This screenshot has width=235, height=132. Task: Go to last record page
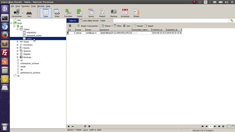coord(219,126)
